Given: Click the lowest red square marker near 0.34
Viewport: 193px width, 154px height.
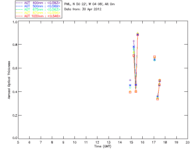Looking at the screenshot, I should 157,99.
